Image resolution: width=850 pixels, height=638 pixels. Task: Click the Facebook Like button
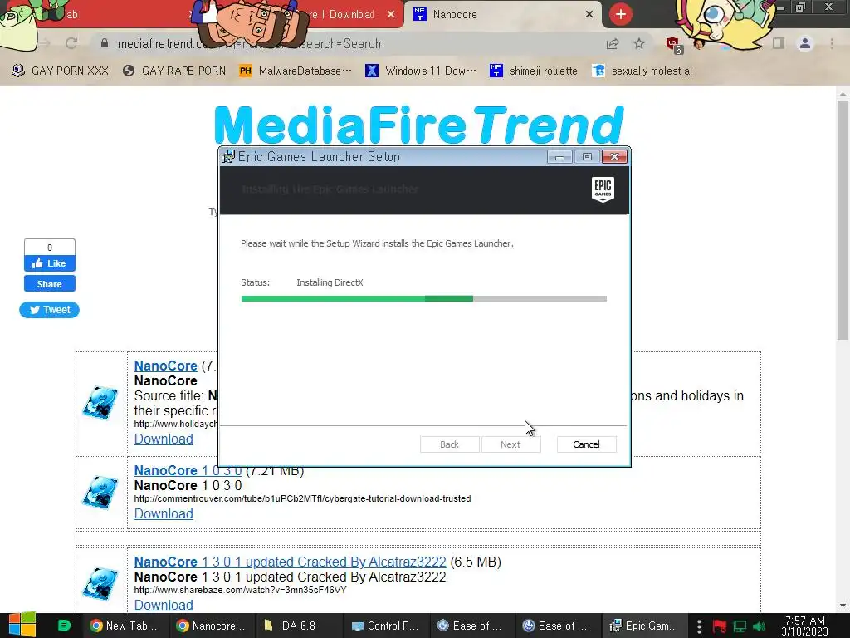click(49, 263)
